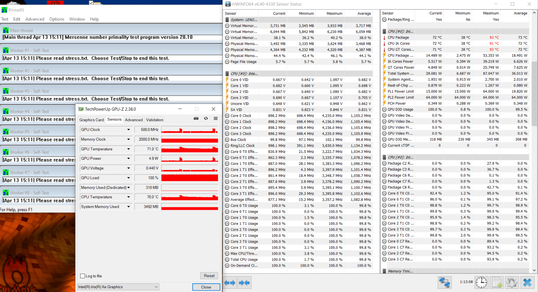
Task: Select the Total CPU Usage sensor row
Action: coord(299,259)
